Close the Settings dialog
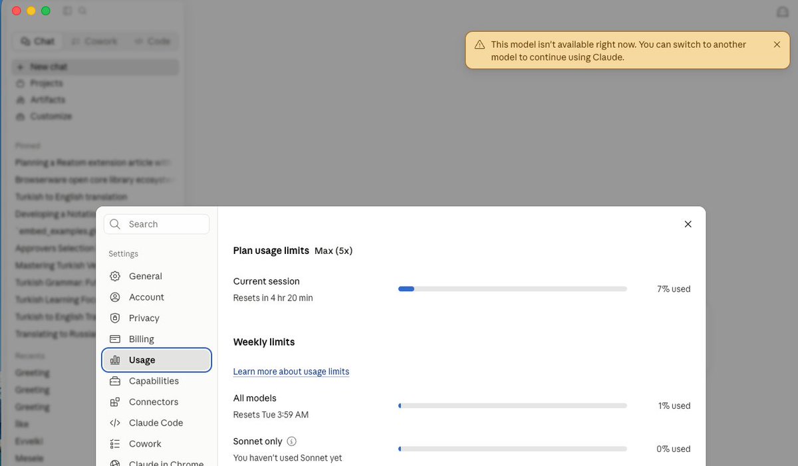 [688, 224]
